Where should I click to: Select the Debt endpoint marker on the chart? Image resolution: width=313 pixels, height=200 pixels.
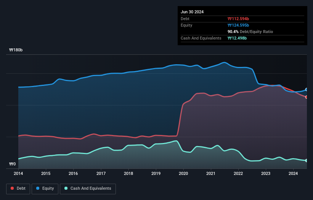point(307,97)
